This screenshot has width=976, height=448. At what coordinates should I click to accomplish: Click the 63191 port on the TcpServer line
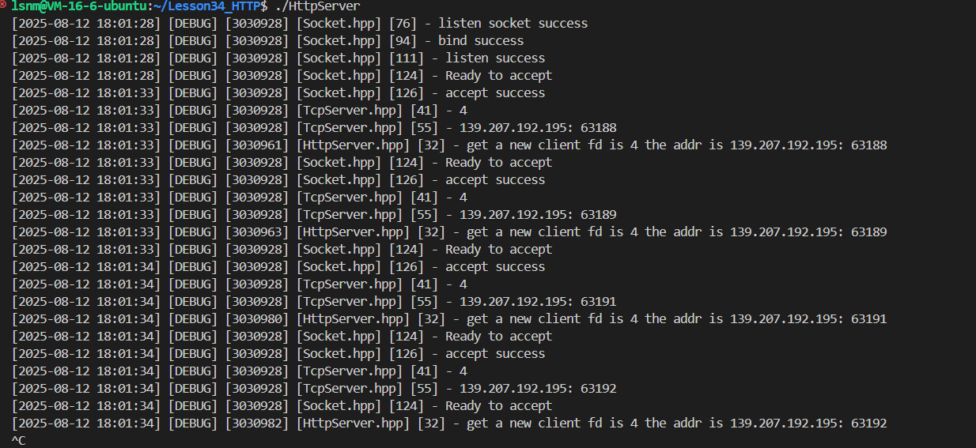click(599, 302)
